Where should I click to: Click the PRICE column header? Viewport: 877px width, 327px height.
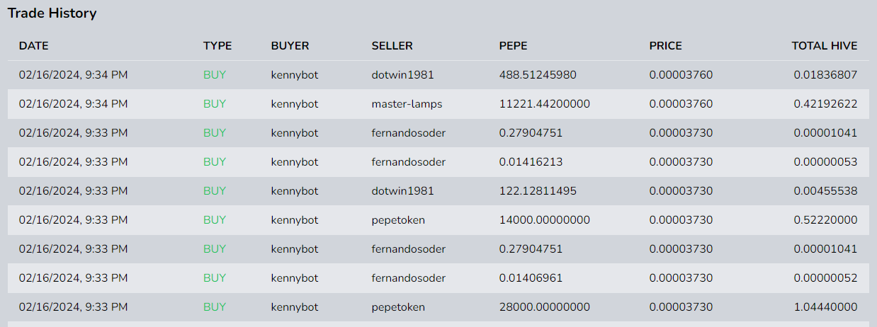coord(665,46)
